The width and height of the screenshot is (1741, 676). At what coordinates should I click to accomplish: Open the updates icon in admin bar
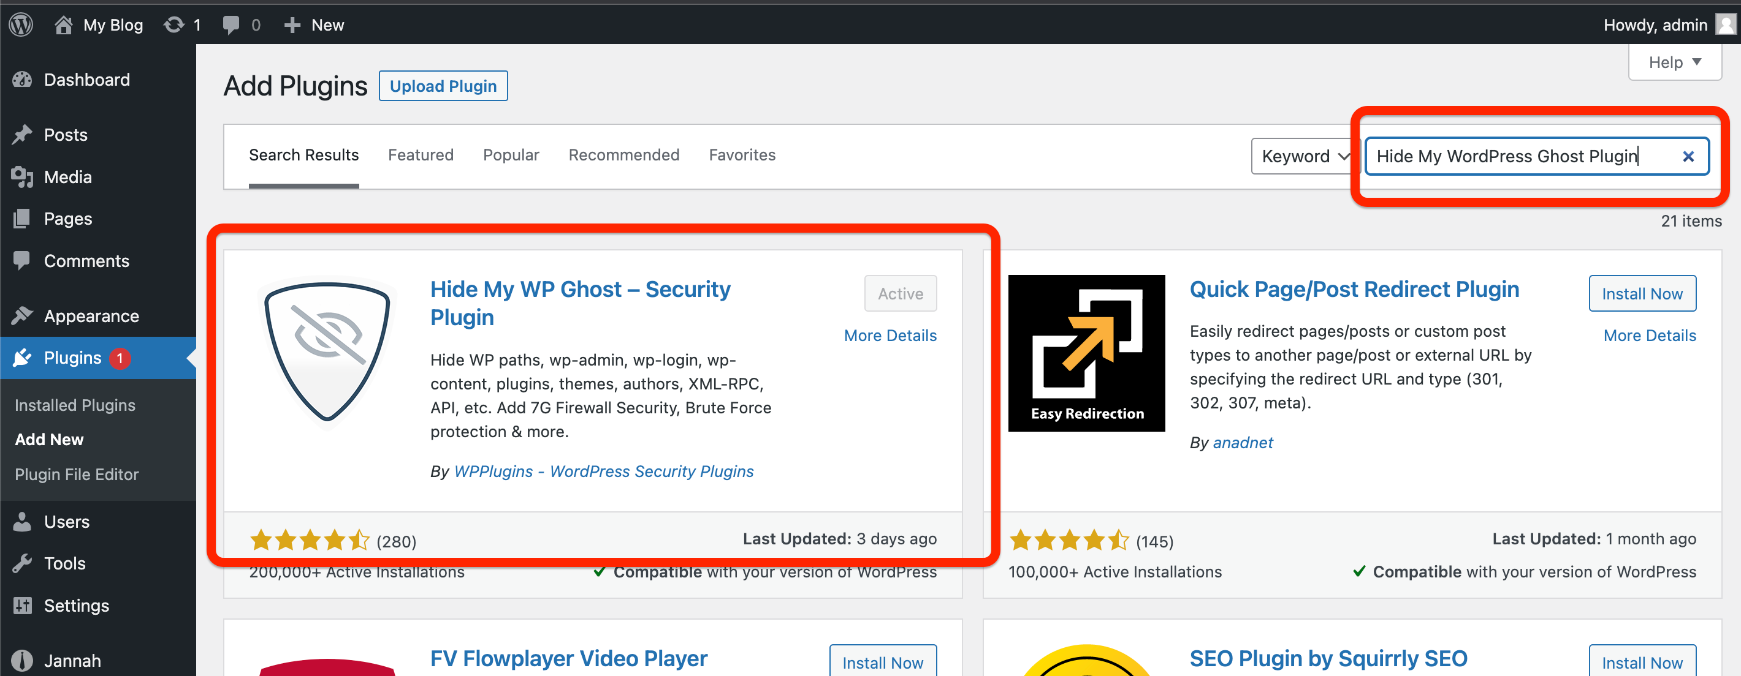click(x=174, y=24)
